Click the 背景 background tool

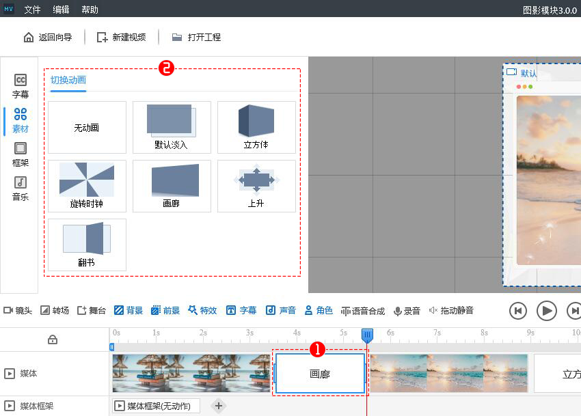pyautogui.click(x=129, y=310)
